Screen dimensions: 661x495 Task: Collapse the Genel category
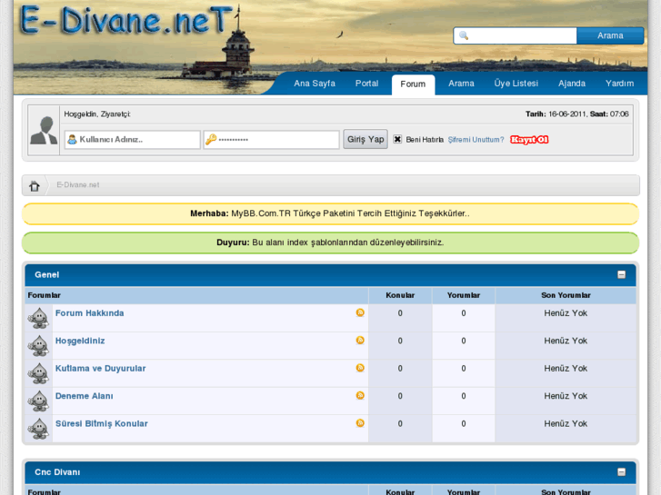(x=621, y=274)
